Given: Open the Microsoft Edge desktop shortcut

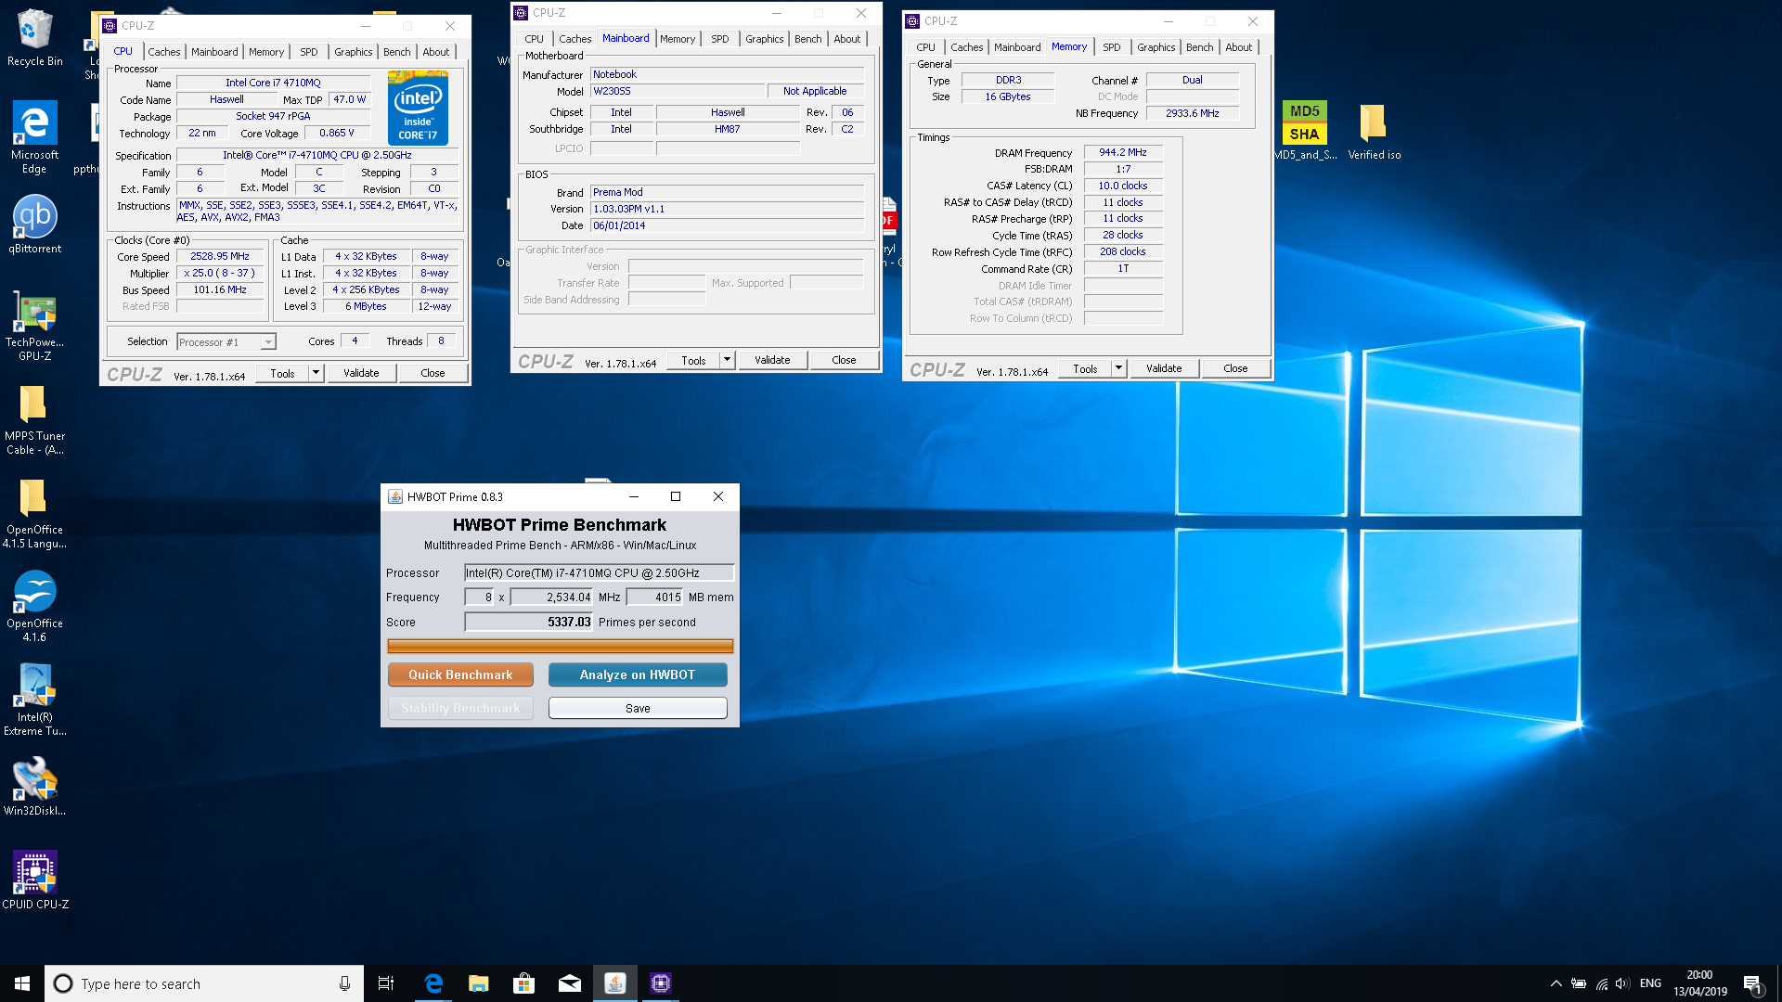Looking at the screenshot, I should tap(34, 136).
